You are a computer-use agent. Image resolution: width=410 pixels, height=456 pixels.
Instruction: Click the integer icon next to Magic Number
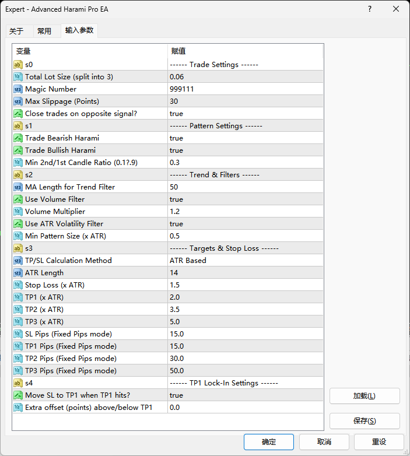tap(17, 89)
